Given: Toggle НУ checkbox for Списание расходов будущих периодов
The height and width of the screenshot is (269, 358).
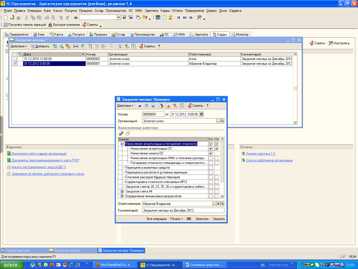Looking at the screenshot, I should 216,177.
